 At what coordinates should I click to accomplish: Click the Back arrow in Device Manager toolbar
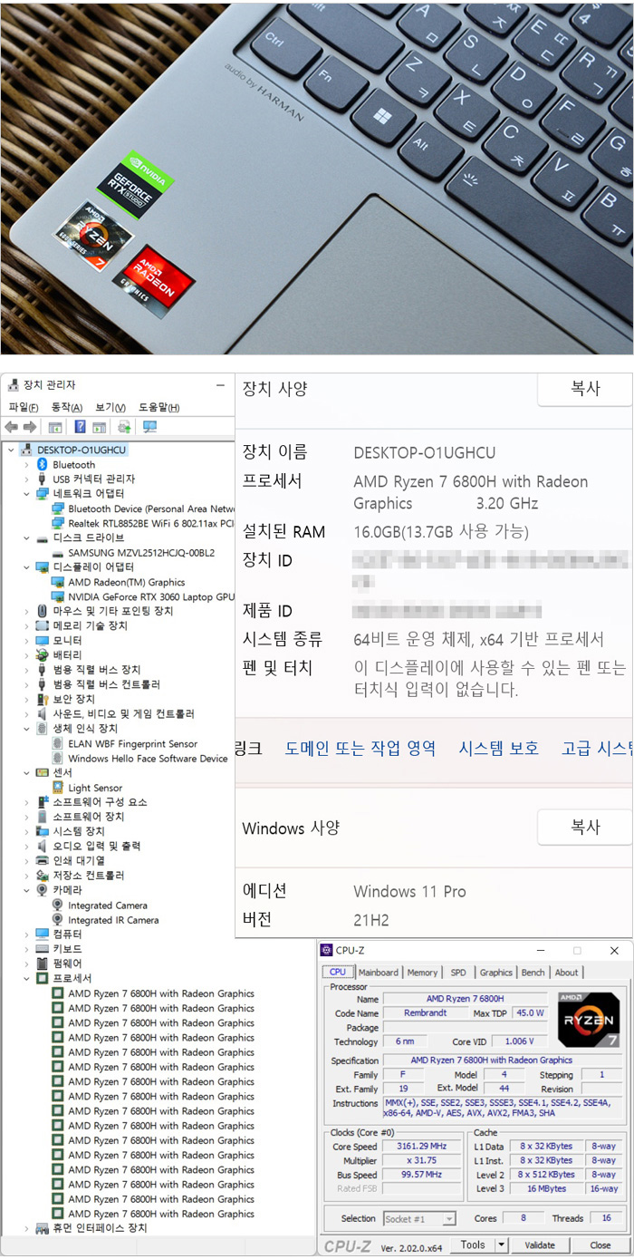pyautogui.click(x=12, y=427)
